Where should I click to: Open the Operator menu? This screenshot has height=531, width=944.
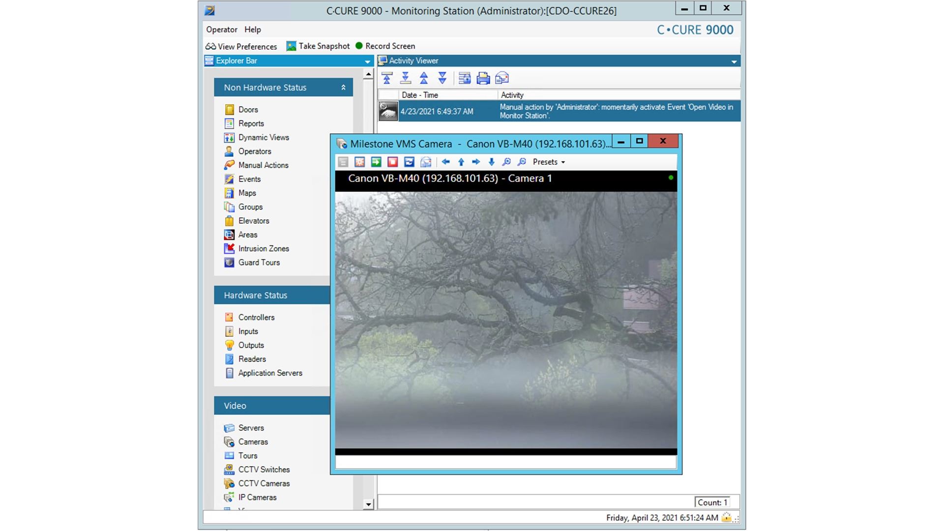[222, 29]
